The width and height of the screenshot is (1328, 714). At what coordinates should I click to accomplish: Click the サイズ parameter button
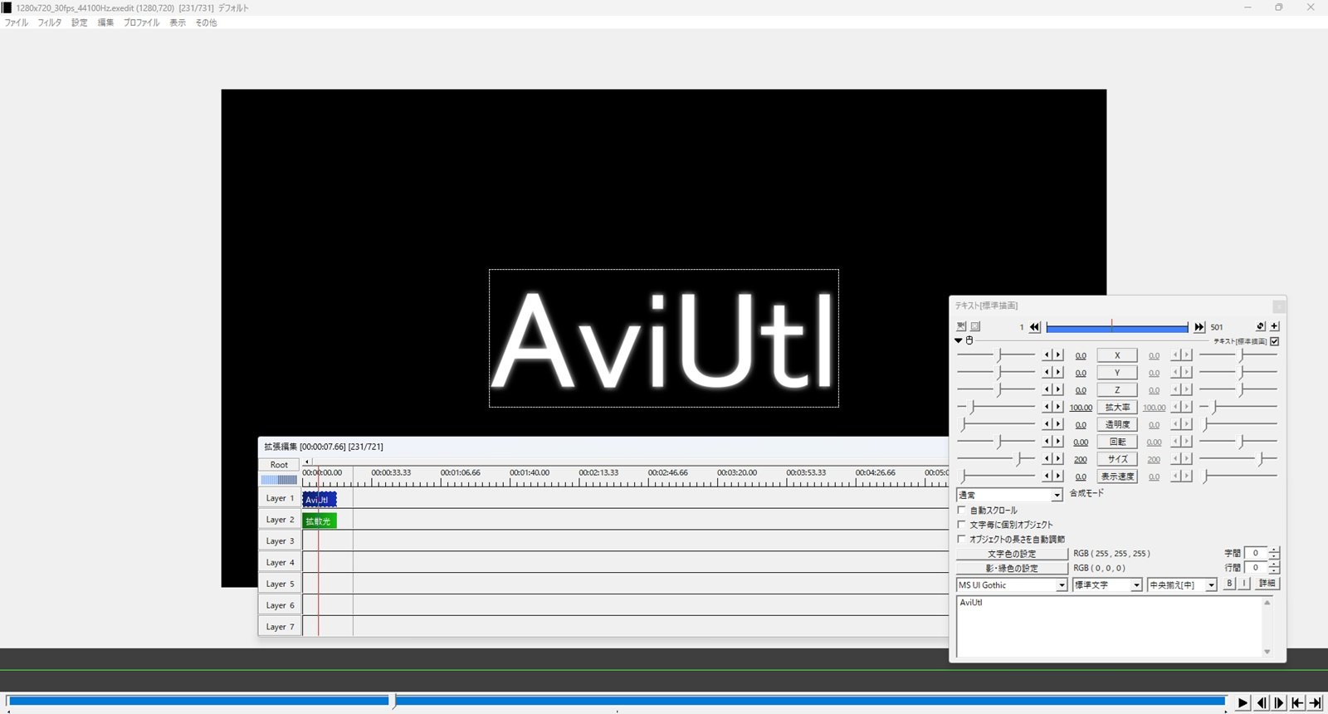point(1117,459)
